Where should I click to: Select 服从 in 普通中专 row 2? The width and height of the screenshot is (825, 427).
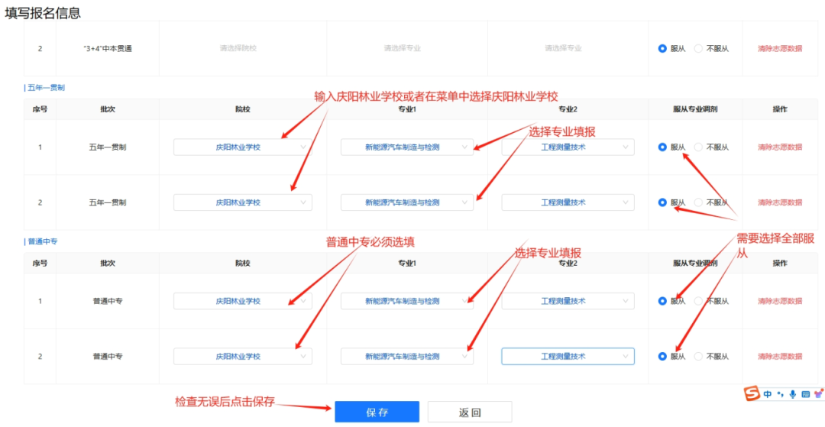coord(662,356)
